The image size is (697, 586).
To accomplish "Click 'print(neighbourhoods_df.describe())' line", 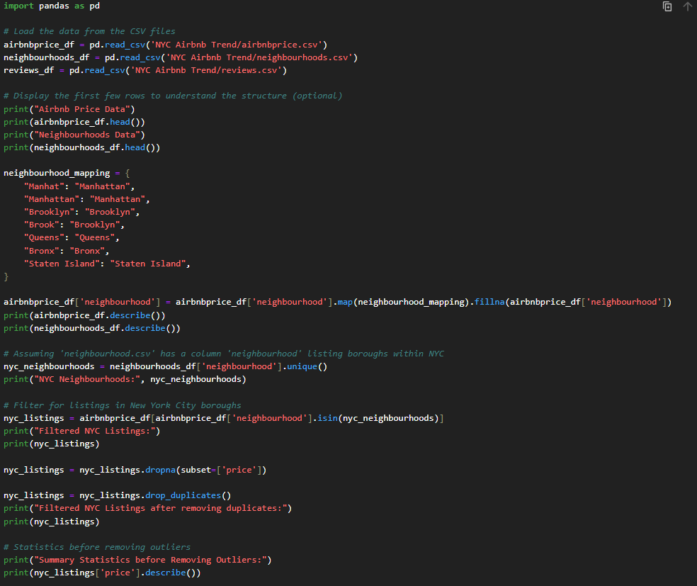I will [x=92, y=328].
